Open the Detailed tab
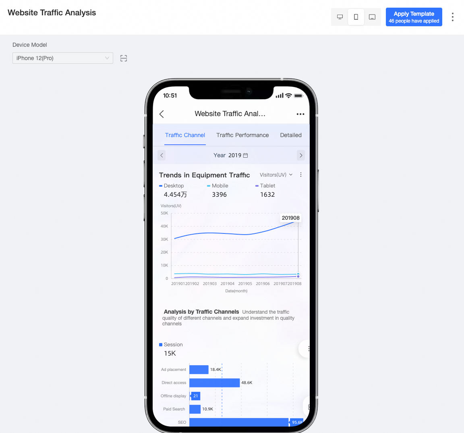This screenshot has width=464, height=433. coord(290,135)
